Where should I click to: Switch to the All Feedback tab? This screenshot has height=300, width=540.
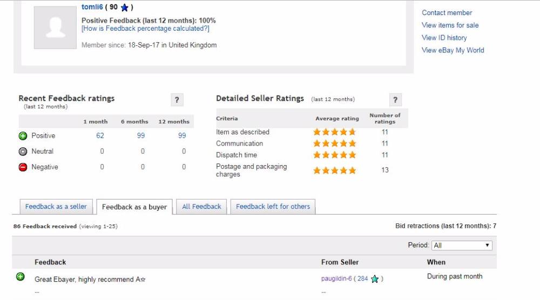point(201,207)
